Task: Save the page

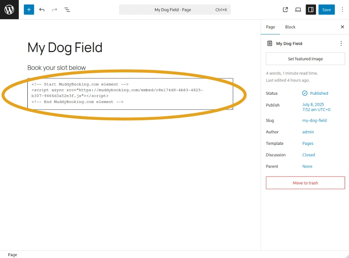Action: (327, 9)
